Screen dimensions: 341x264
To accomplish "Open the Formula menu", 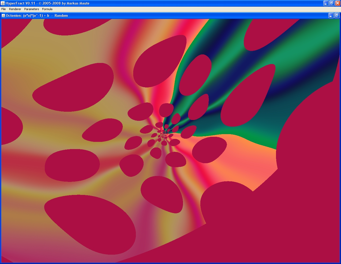I will (x=47, y=9).
